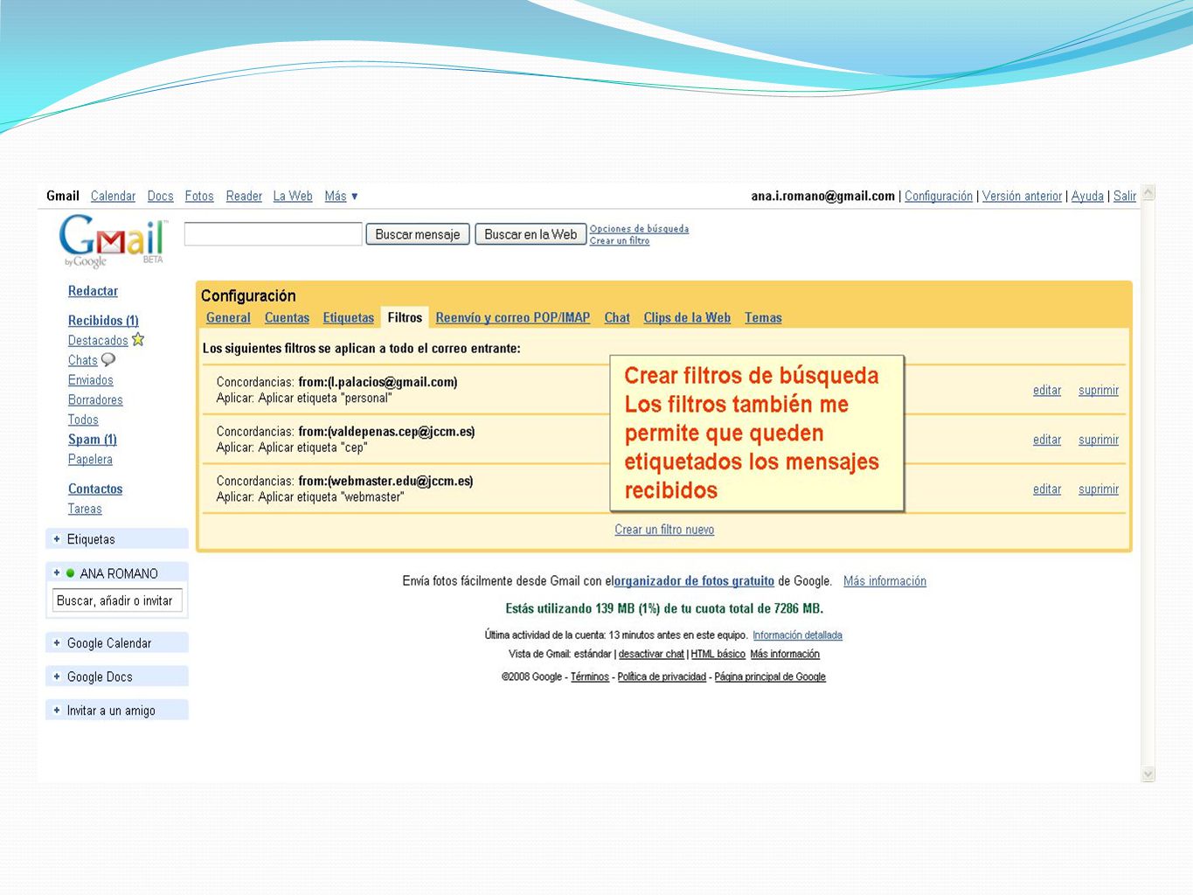Open Reader in the top bar
Screen dimensions: 1193x895
244,196
